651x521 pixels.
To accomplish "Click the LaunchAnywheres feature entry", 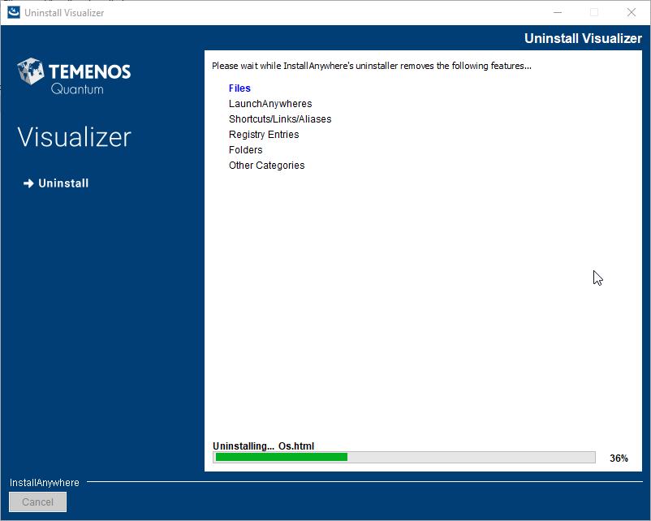I will [270, 104].
